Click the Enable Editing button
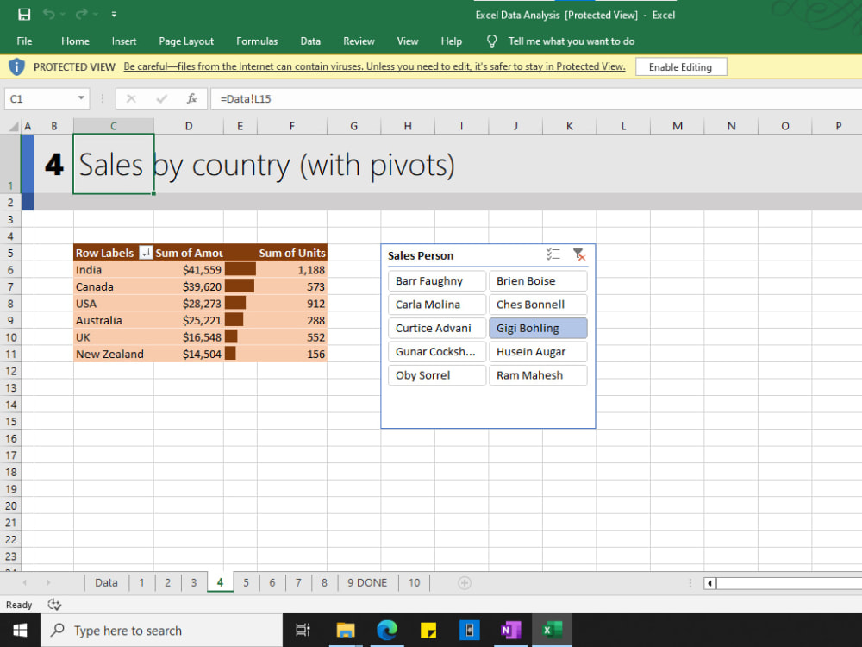 (x=681, y=66)
